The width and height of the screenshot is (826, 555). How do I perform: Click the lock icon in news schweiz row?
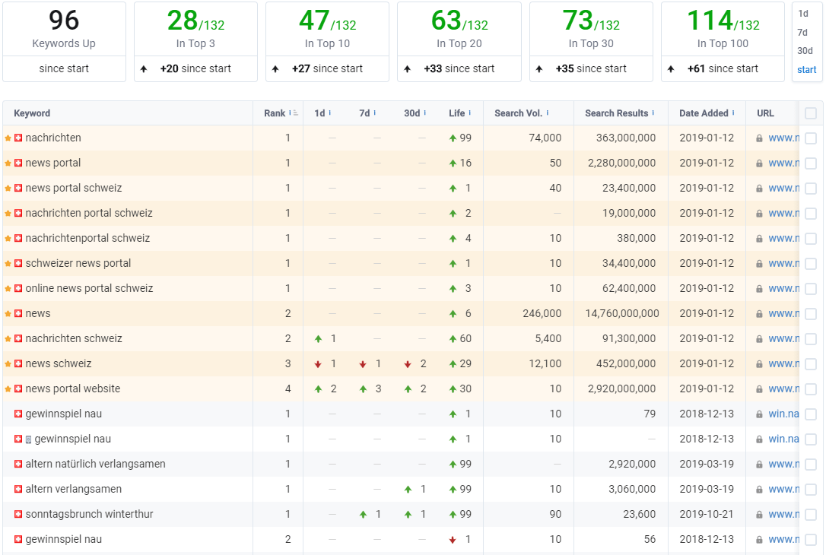point(759,364)
